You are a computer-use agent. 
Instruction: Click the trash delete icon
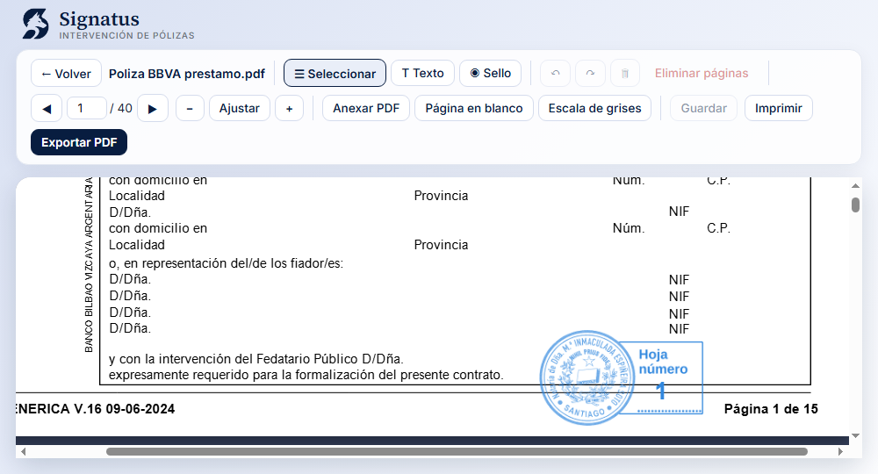[625, 74]
